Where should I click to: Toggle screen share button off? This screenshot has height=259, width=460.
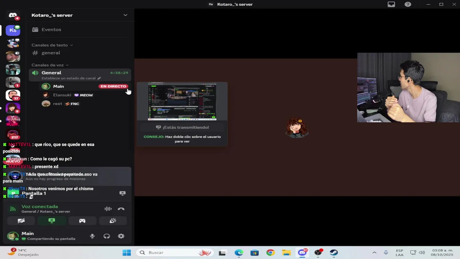52,221
